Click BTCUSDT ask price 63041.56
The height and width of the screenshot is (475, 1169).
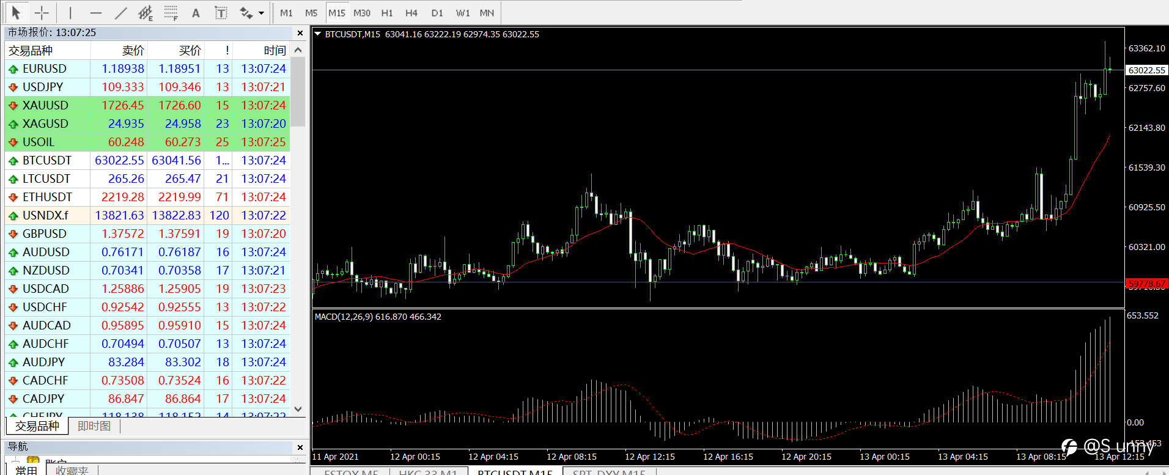coord(176,161)
